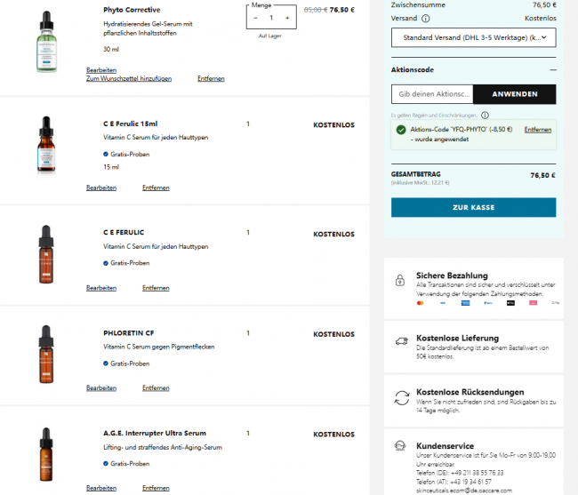Viewport: 578px width, 495px height.
Task: Decrease Phyto Corrective quantity with minus button
Action: (x=256, y=18)
